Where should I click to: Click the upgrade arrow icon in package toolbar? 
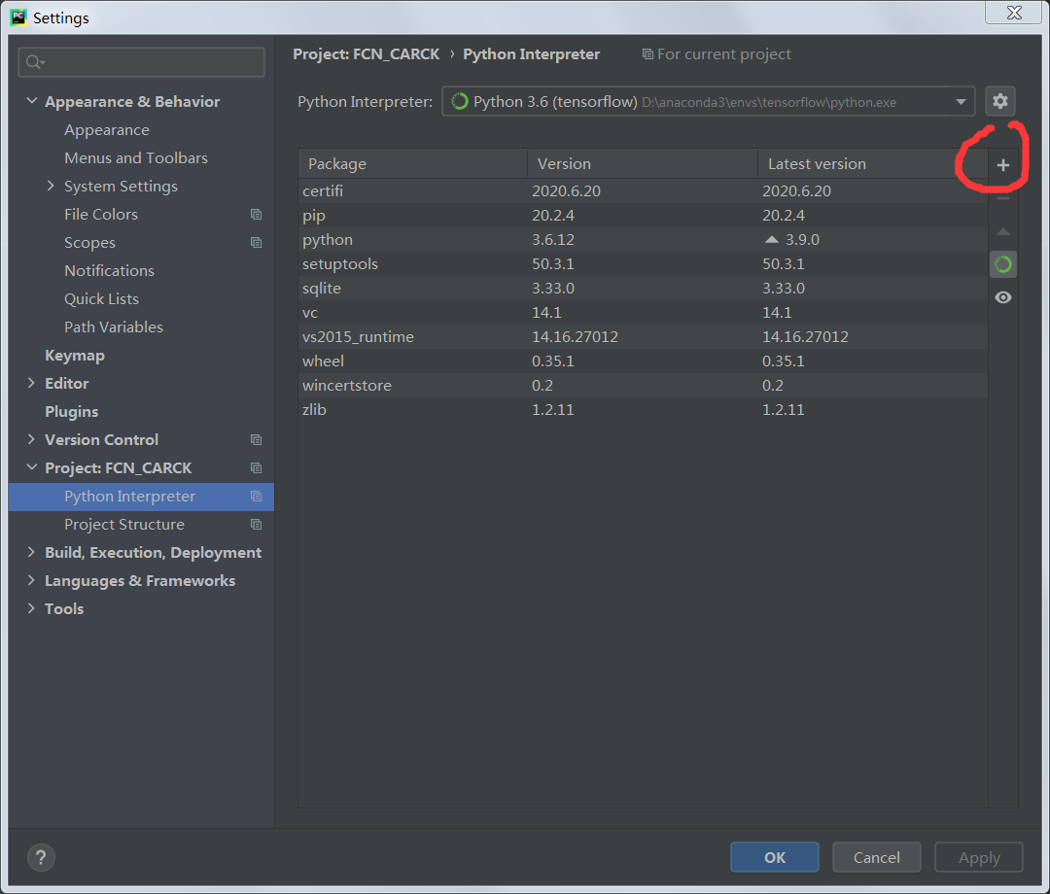[1002, 231]
